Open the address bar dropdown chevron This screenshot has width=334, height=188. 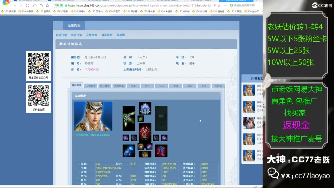click(x=225, y=5)
